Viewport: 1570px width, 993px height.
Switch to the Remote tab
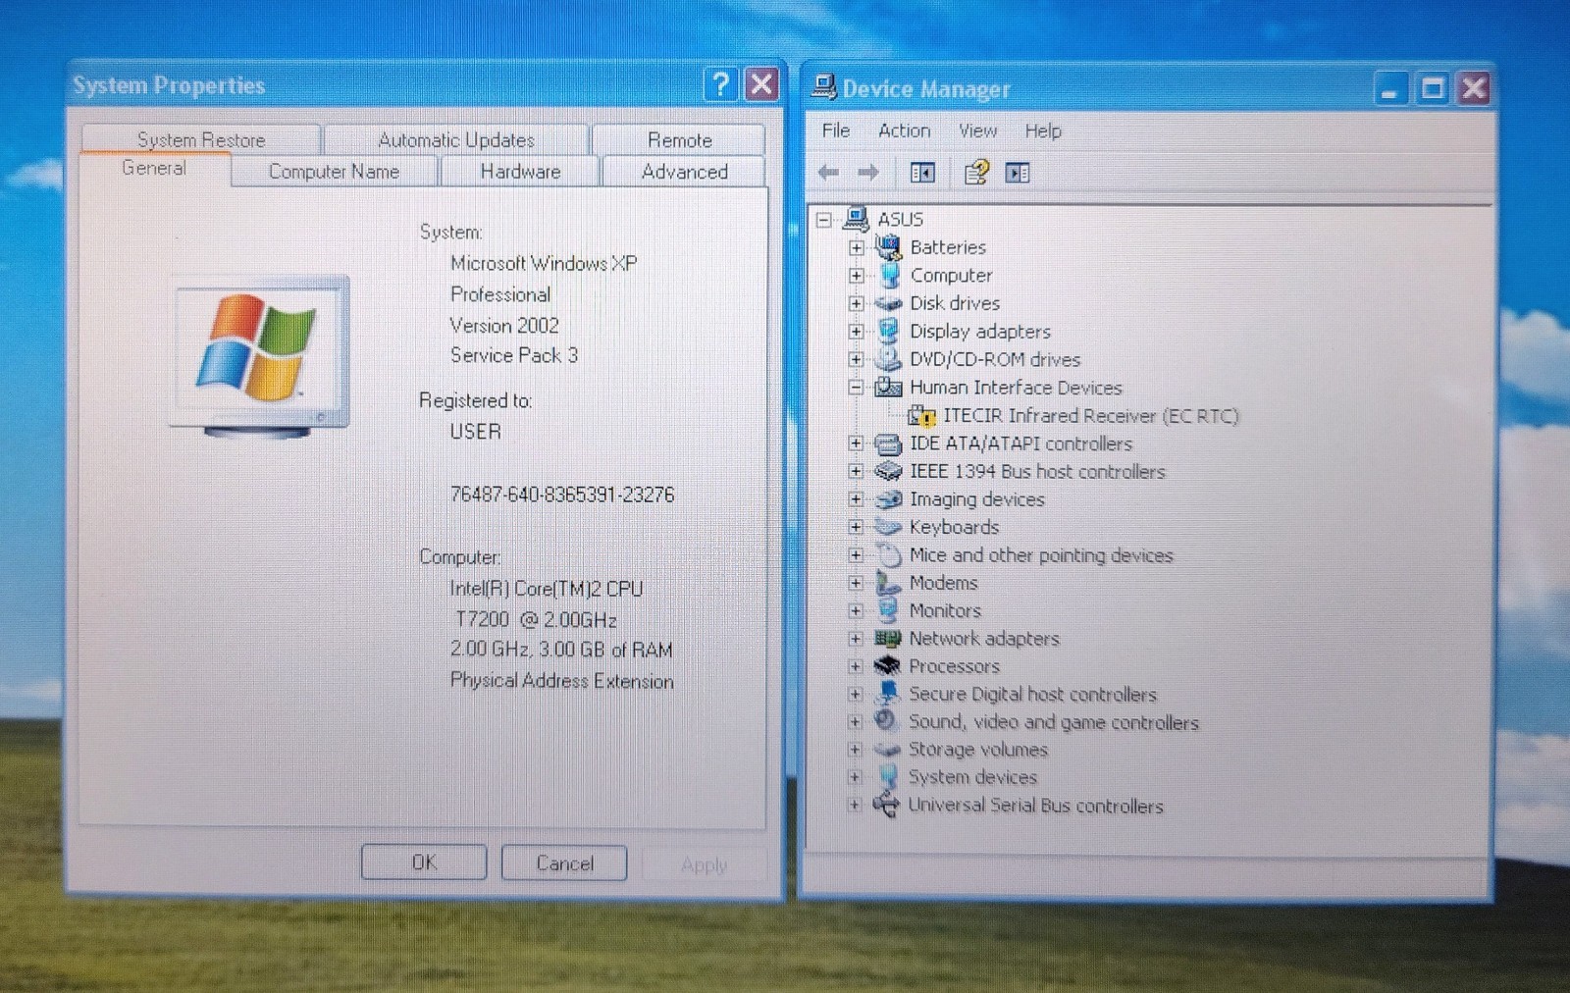pos(679,139)
